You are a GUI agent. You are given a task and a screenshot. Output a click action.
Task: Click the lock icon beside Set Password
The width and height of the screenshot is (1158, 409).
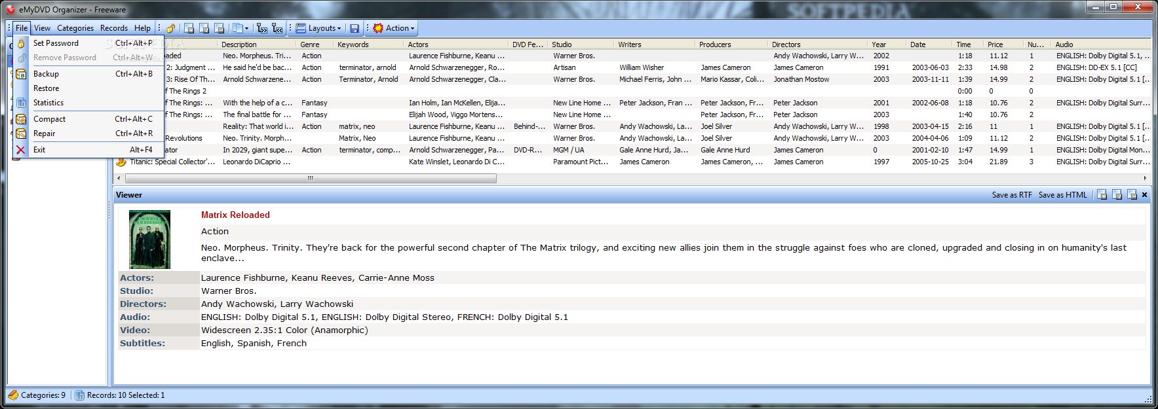point(21,43)
